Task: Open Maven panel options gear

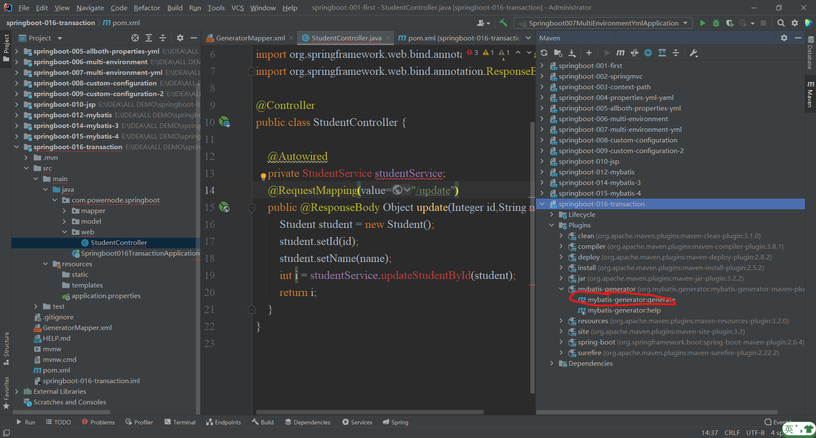Action: (x=784, y=38)
